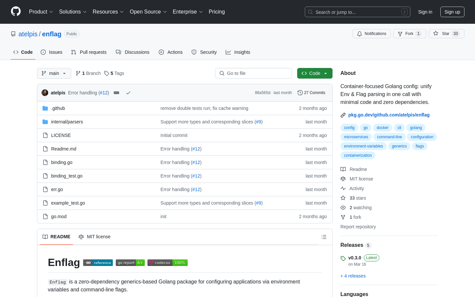This screenshot has width=475, height=297.
Task: Switch to the Discussions tab
Action: pos(133,52)
